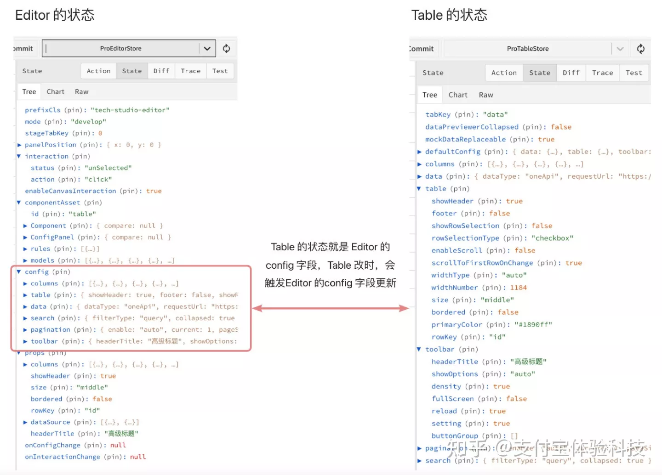Click the fullScreen false row

pyautogui.click(x=479, y=399)
